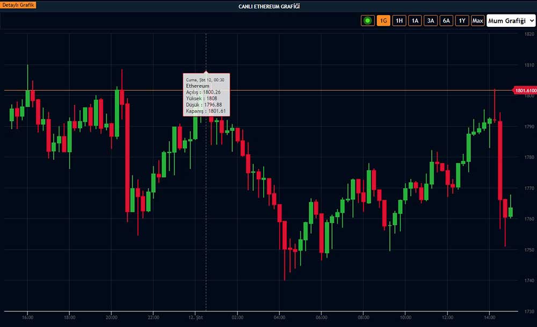Switch to the 1H time range

coord(399,20)
